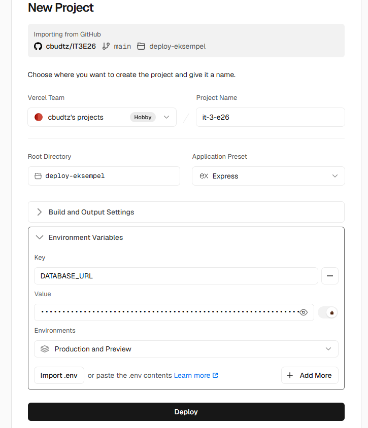Viewport: 368px width, 428px height.
Task: Click the 'main' branch label
Action: pyautogui.click(x=122, y=47)
